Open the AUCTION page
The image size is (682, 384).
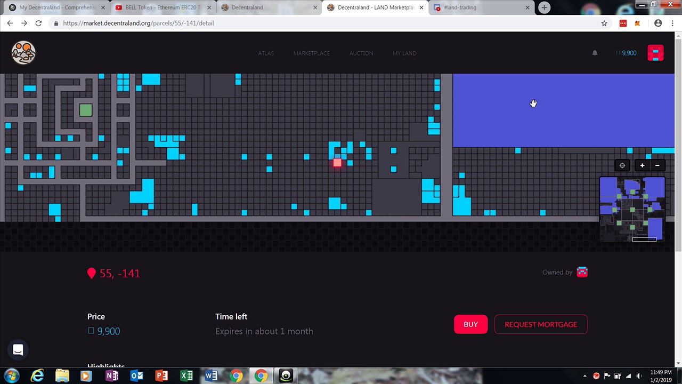(x=361, y=53)
